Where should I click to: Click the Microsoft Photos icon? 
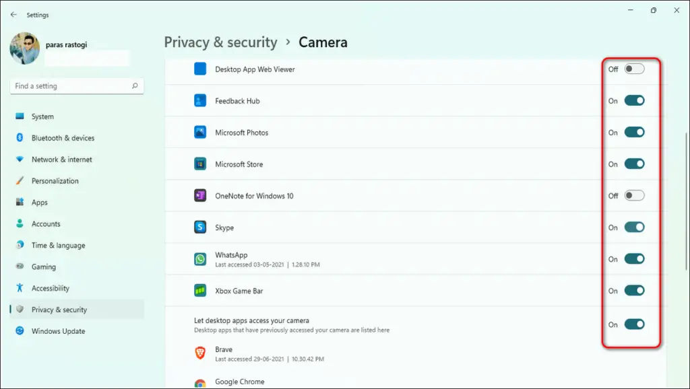pos(200,132)
